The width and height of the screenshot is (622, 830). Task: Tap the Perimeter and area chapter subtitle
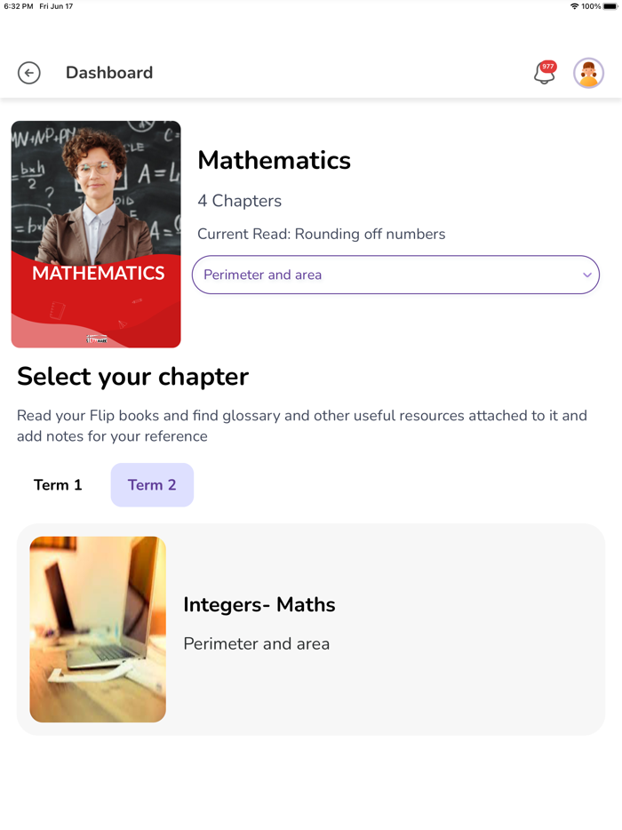[256, 644]
